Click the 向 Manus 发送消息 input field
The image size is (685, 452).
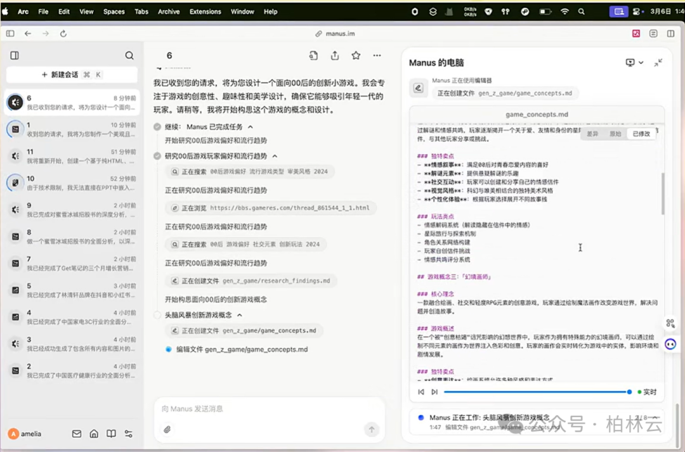[269, 409]
